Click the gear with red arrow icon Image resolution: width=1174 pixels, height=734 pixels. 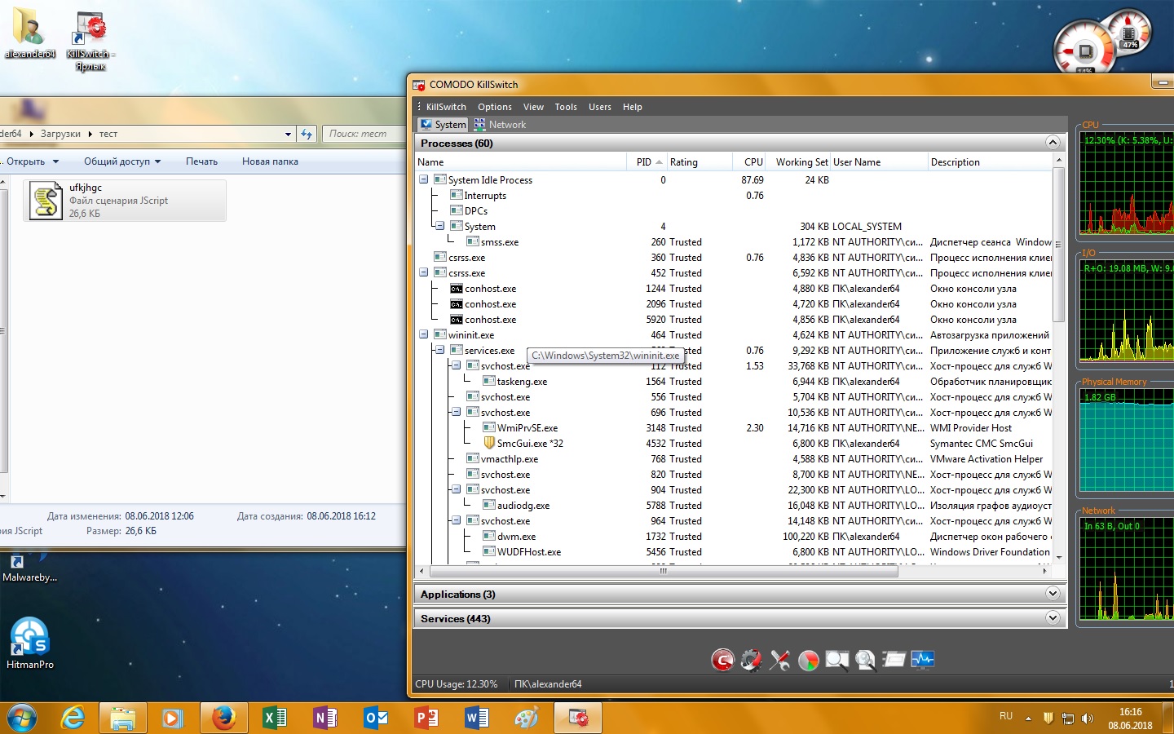click(751, 660)
